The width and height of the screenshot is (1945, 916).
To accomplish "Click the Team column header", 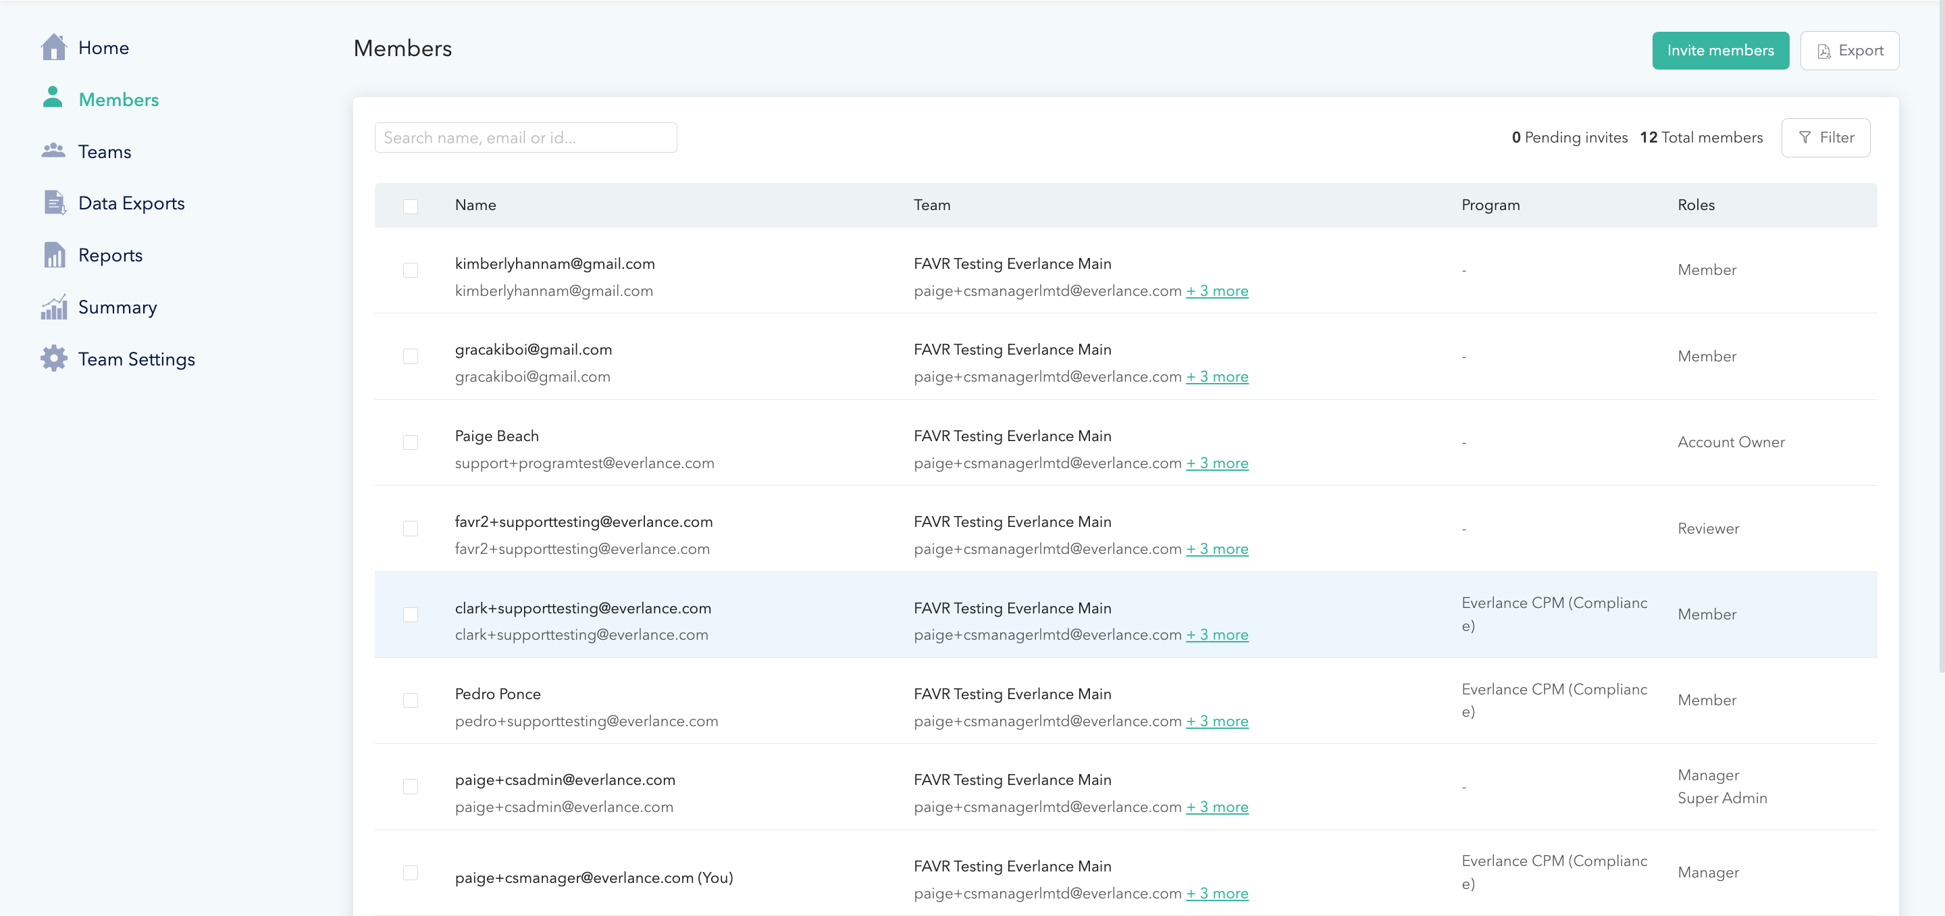I will pos(932,205).
